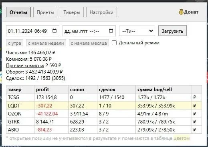The image size is (208, 147).
Task: Open calendar picker in end date field
Action: 111,31
